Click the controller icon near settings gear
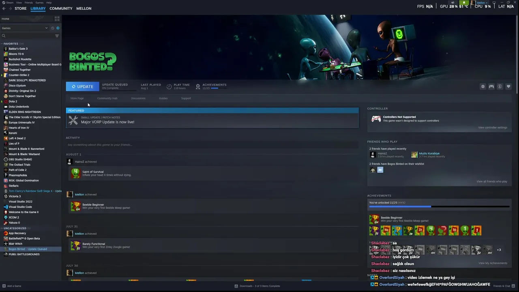Screen dimensions: 519x292 491,86
